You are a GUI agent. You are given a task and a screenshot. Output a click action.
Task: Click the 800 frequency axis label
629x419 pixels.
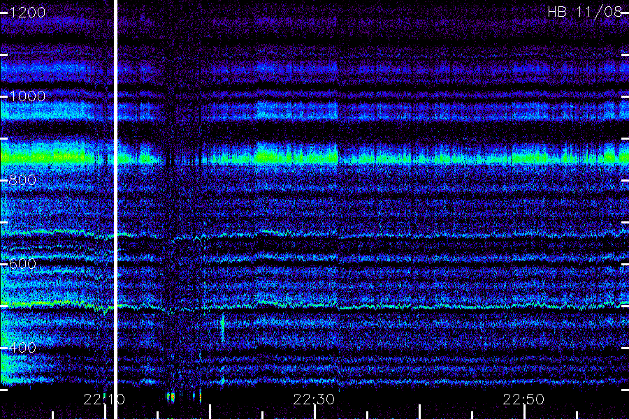pyautogui.click(x=22, y=180)
